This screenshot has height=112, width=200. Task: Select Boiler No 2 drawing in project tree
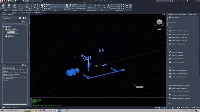(x=12, y=32)
